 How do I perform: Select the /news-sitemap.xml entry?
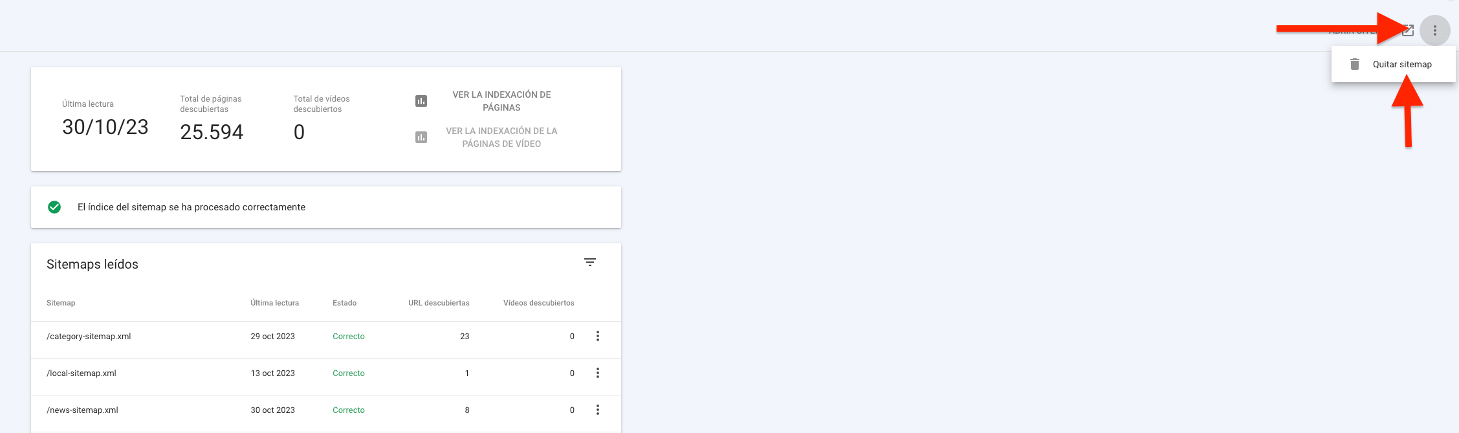click(82, 410)
